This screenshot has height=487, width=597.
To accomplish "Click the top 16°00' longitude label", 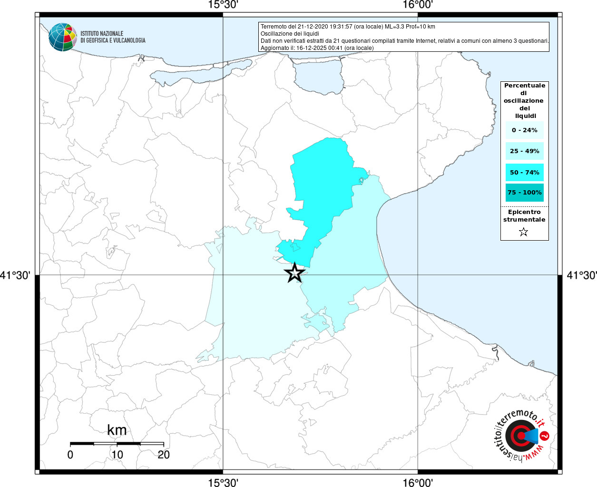I will 418,5.
